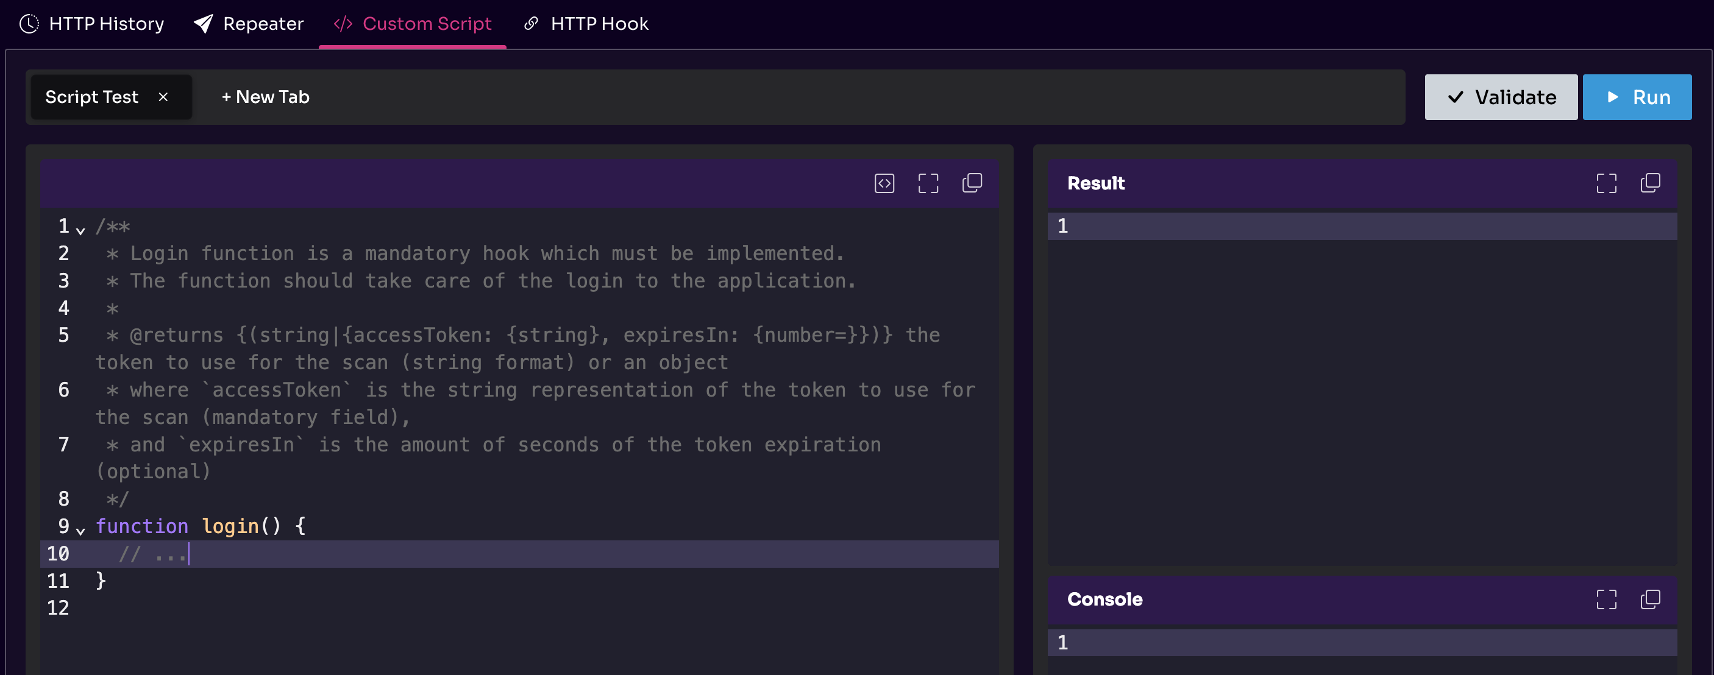Click the paper plane icon beside Repeater
1714x675 pixels.
point(204,23)
